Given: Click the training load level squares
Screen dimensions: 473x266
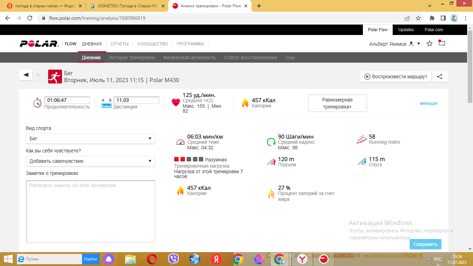Looking at the screenshot, I should click(189, 159).
